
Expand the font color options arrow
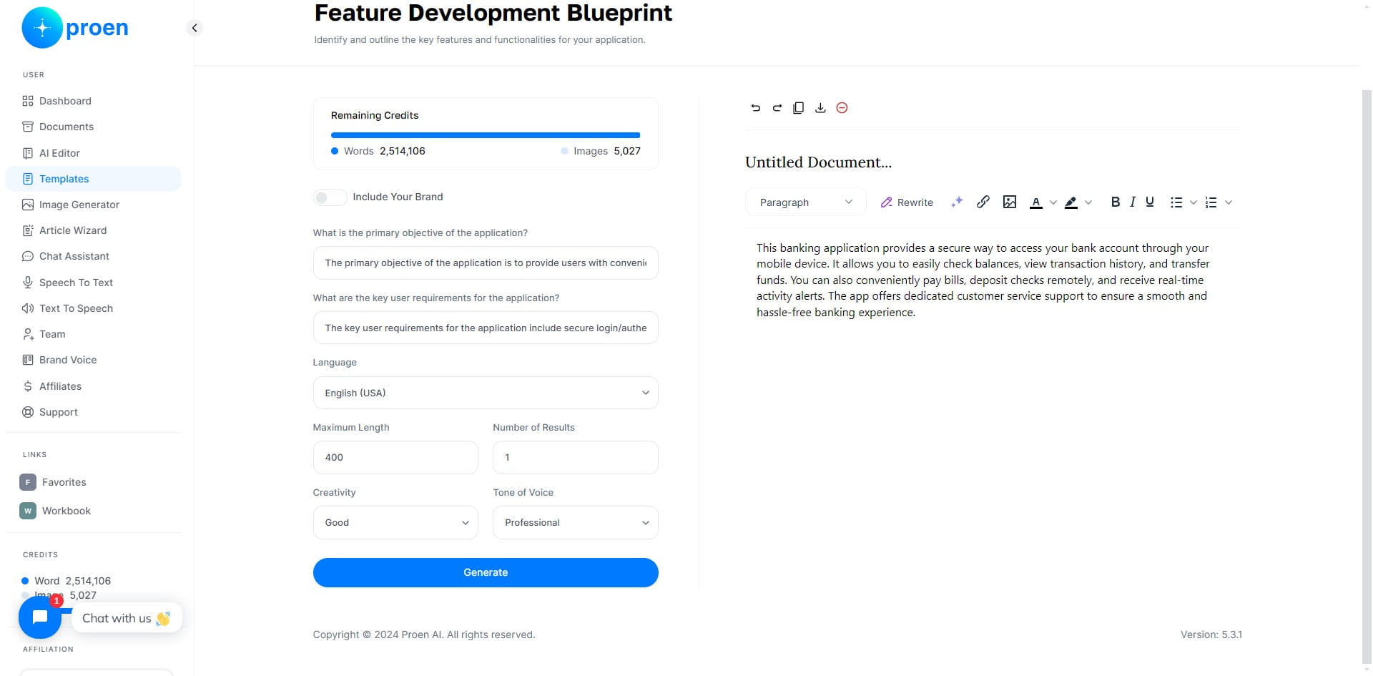1053,202
